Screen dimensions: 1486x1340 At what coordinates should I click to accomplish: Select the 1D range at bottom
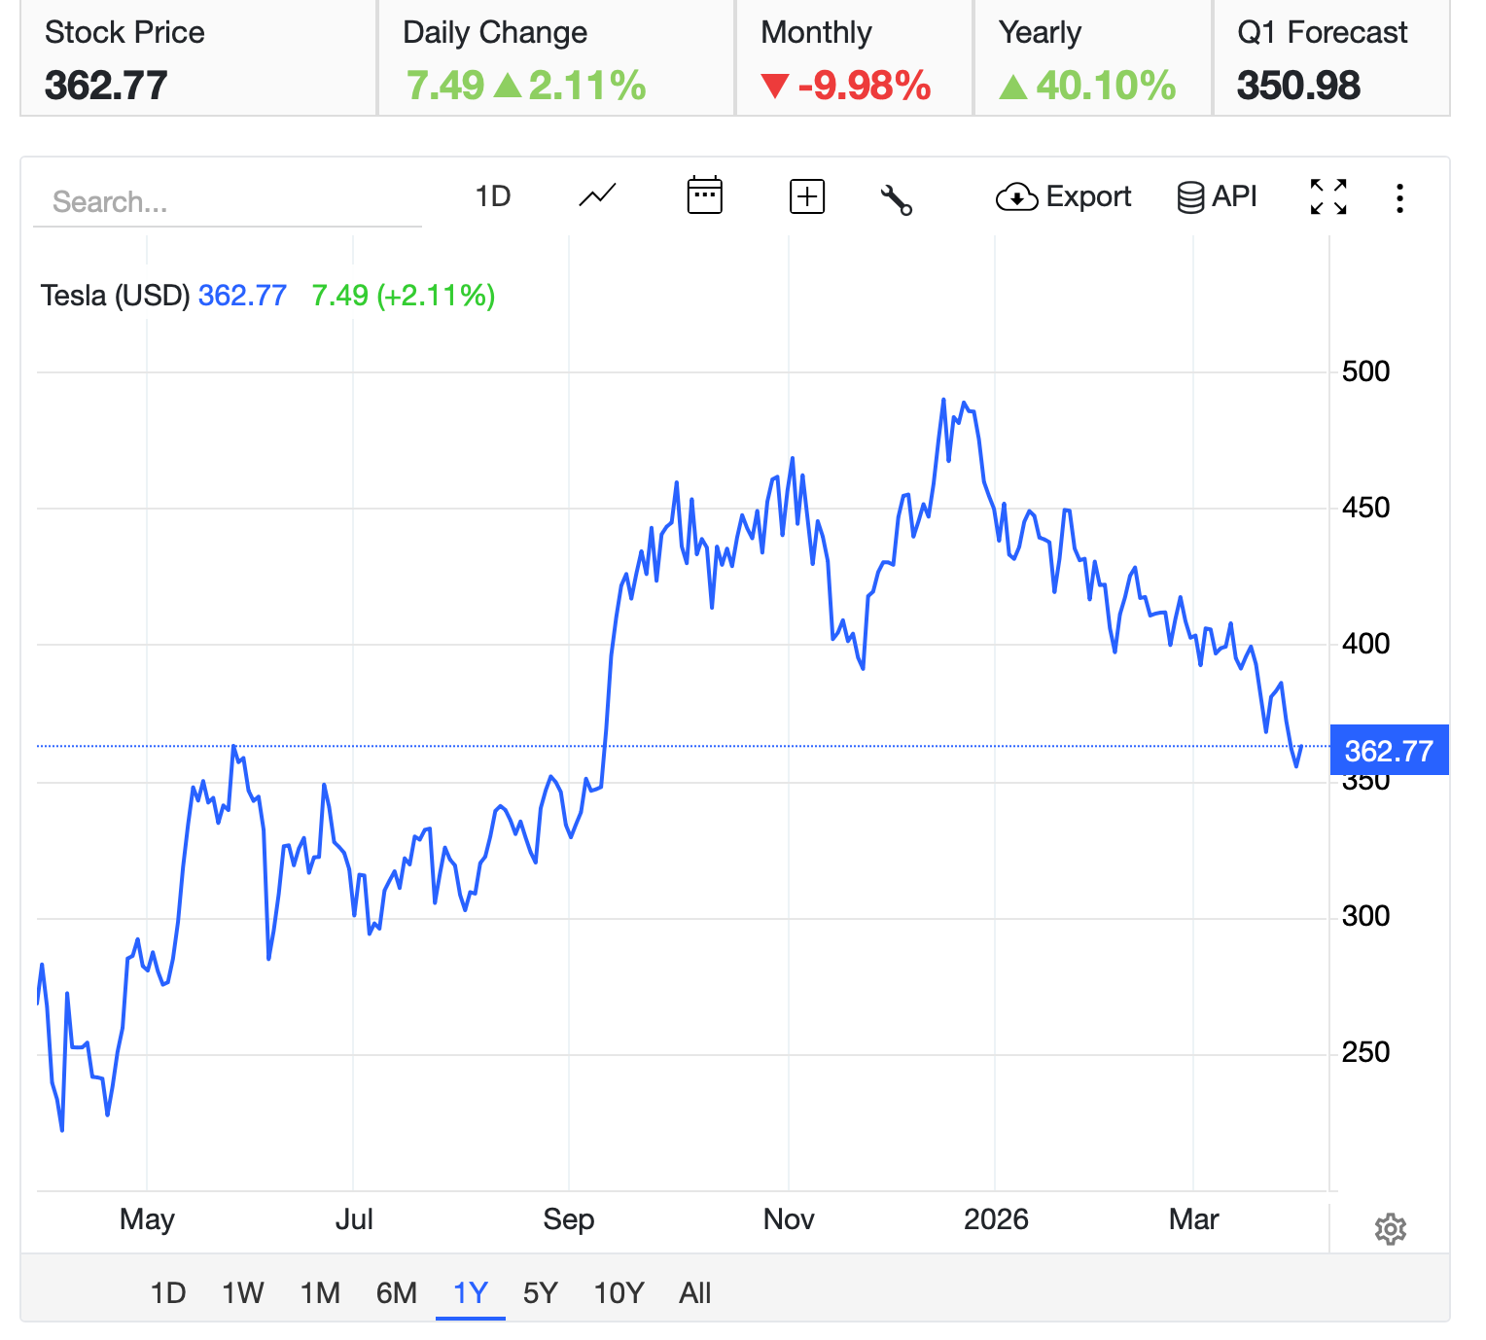(x=167, y=1293)
